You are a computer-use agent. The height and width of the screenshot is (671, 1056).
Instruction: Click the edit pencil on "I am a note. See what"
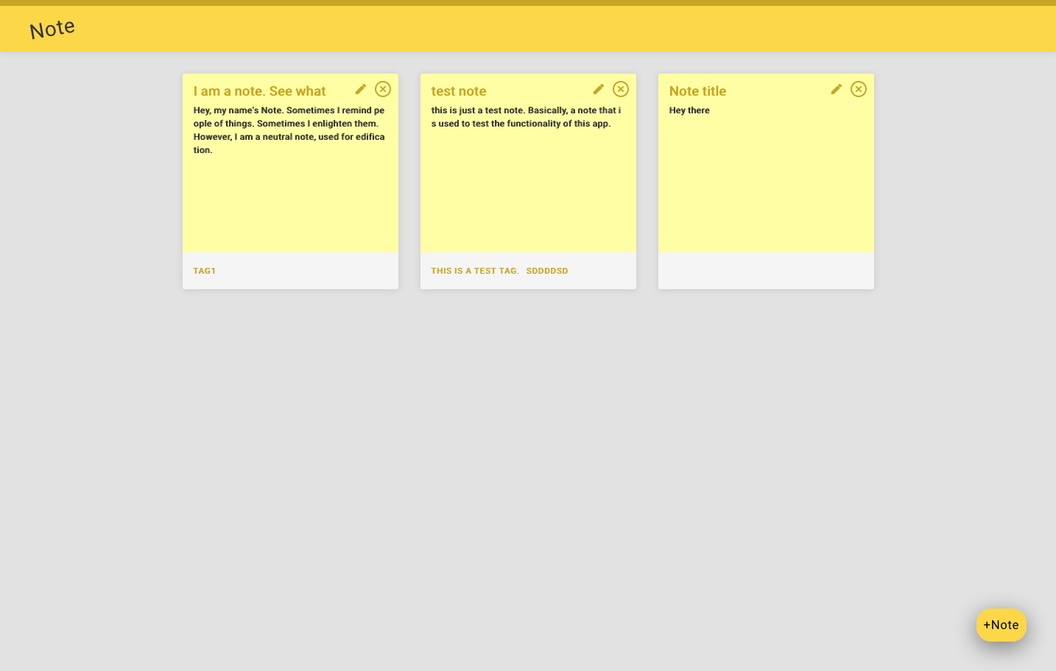[361, 89]
